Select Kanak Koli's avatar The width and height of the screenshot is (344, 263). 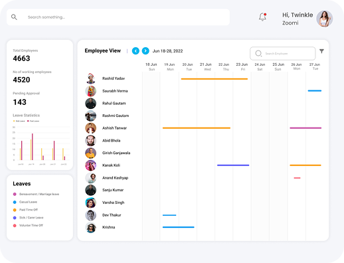tap(90, 165)
